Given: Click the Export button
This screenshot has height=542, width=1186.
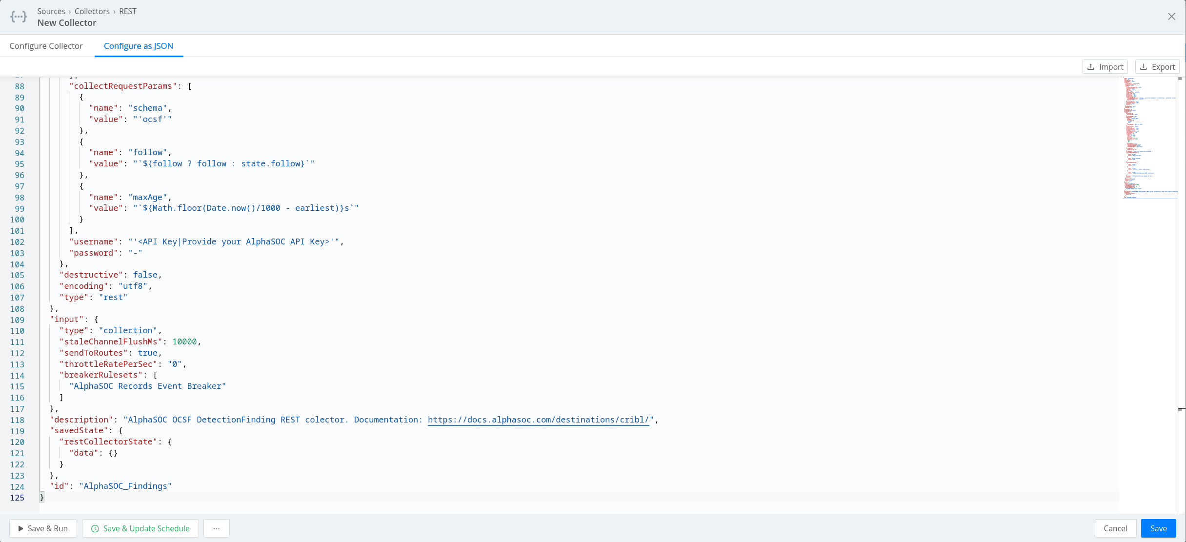Looking at the screenshot, I should coord(1157,67).
